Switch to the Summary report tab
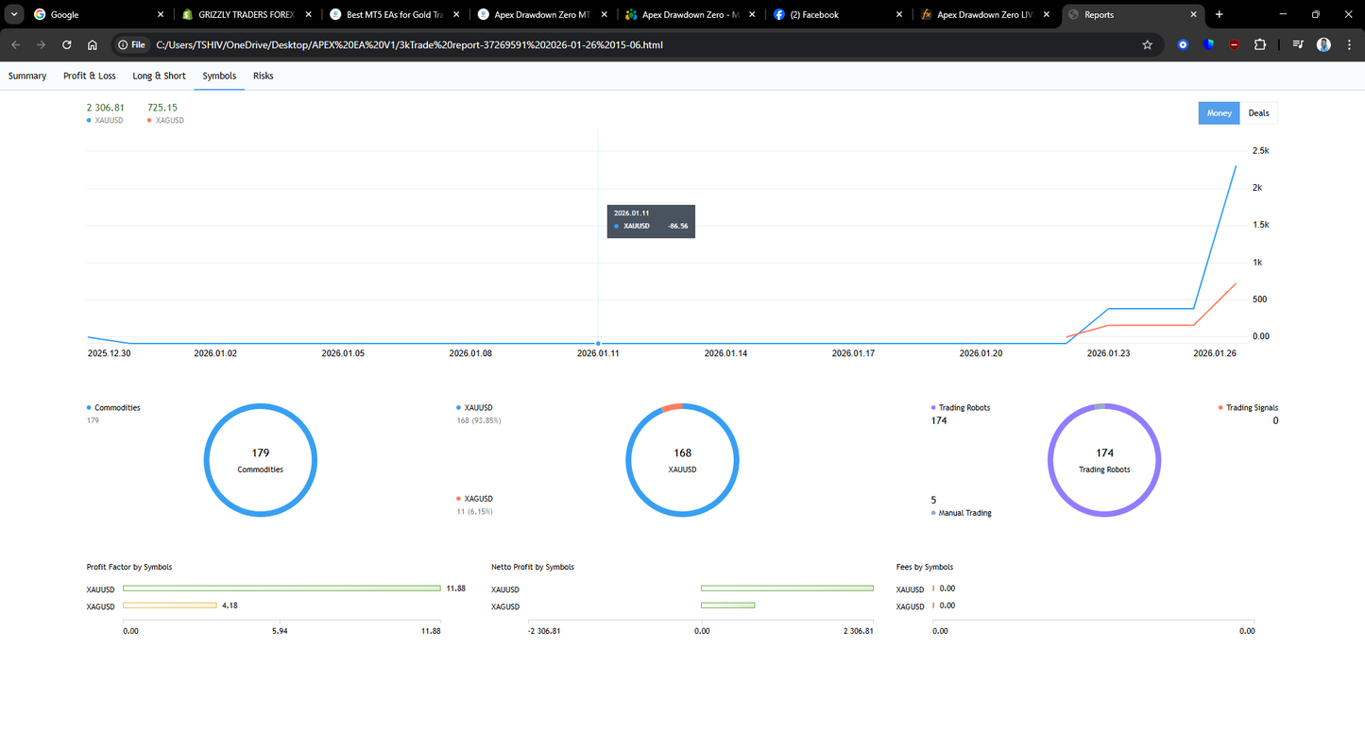The width and height of the screenshot is (1365, 734). pyautogui.click(x=27, y=76)
